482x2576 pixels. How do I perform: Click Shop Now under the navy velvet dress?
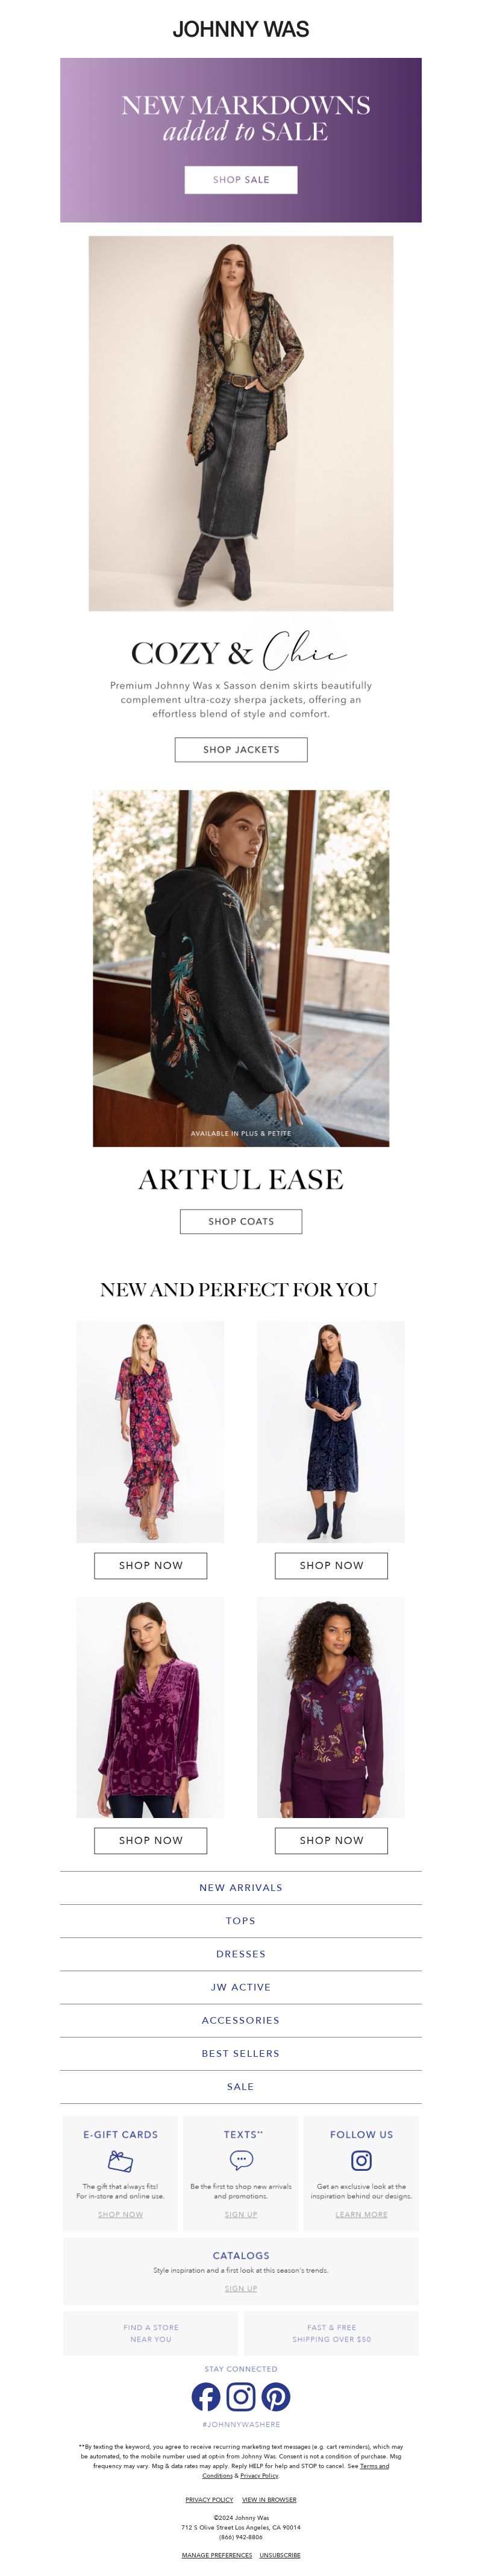click(x=331, y=1565)
